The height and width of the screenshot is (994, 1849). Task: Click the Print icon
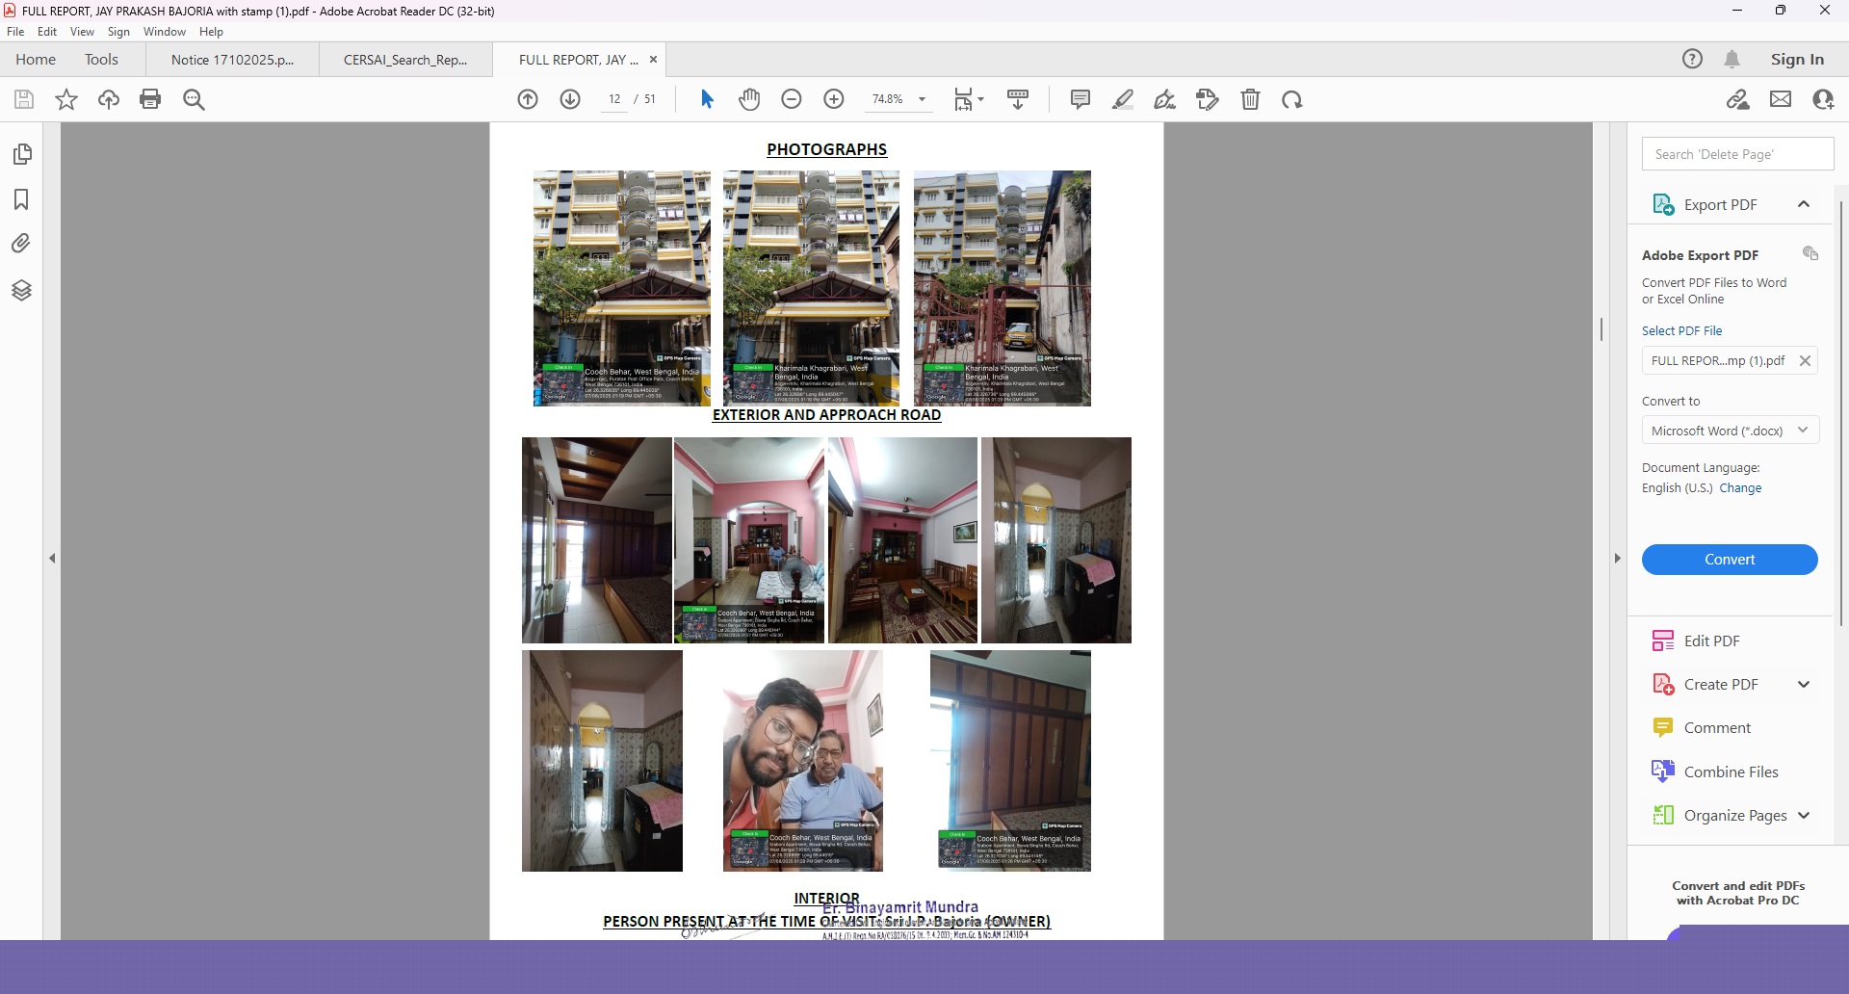150,98
